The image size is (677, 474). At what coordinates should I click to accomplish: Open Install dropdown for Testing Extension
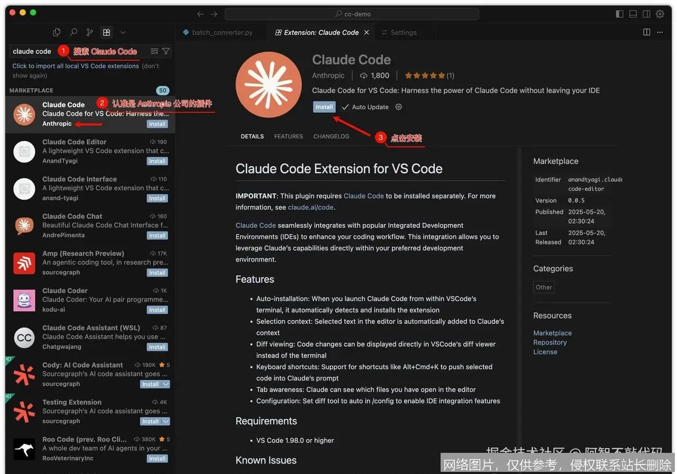click(166, 421)
